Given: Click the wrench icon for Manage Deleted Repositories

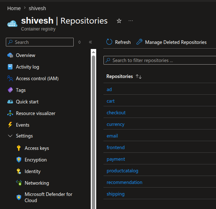Looking at the screenshot, I should pos(139,42).
